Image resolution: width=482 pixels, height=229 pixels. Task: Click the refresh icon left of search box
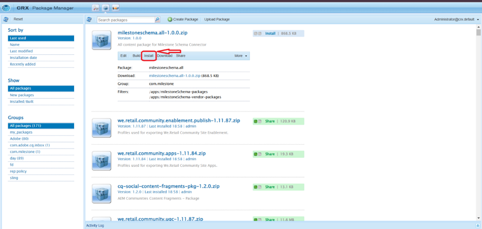[x=89, y=19]
